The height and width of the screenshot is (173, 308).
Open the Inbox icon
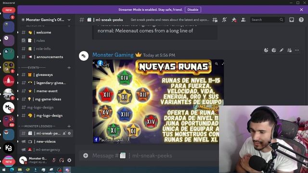tap(292, 20)
